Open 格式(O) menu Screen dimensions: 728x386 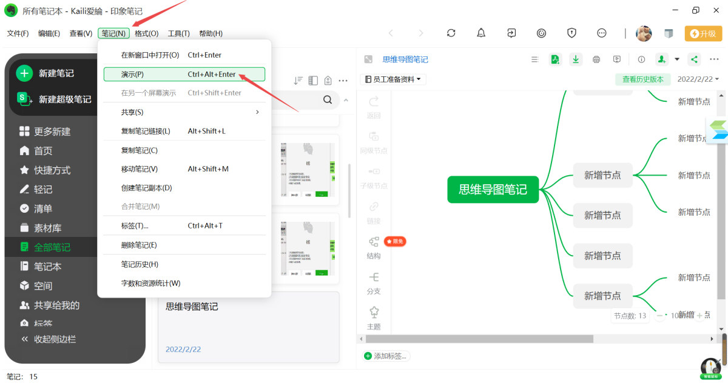146,33
